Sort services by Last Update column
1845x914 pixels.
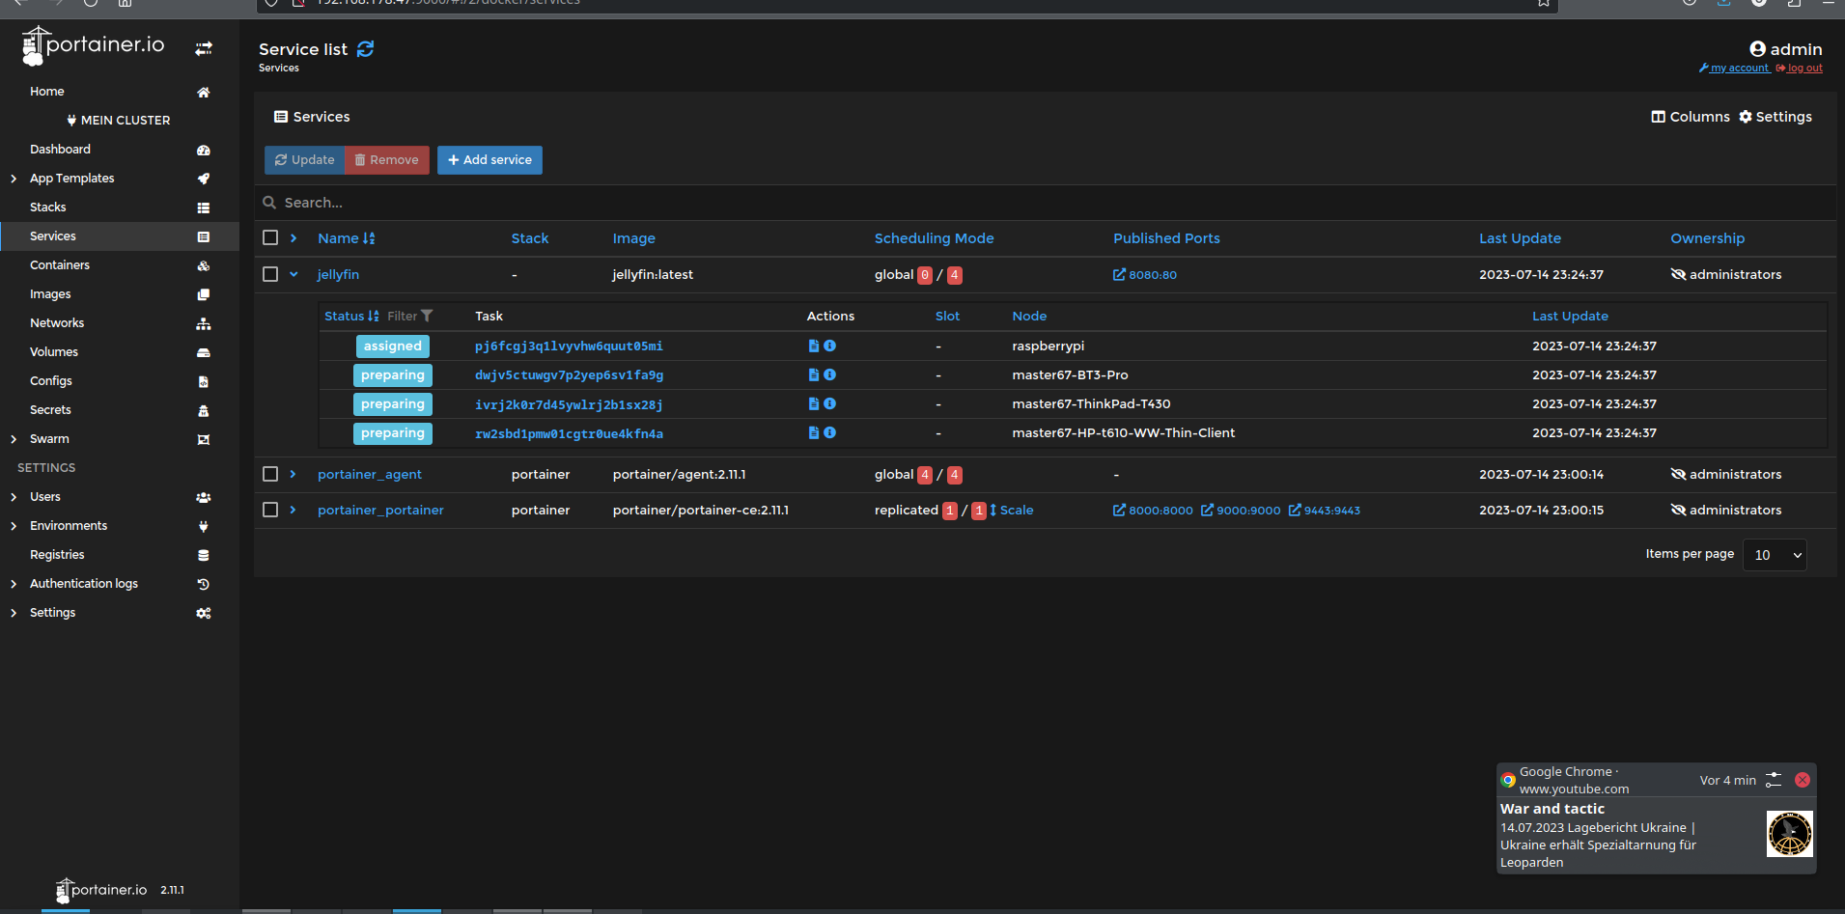(x=1520, y=238)
